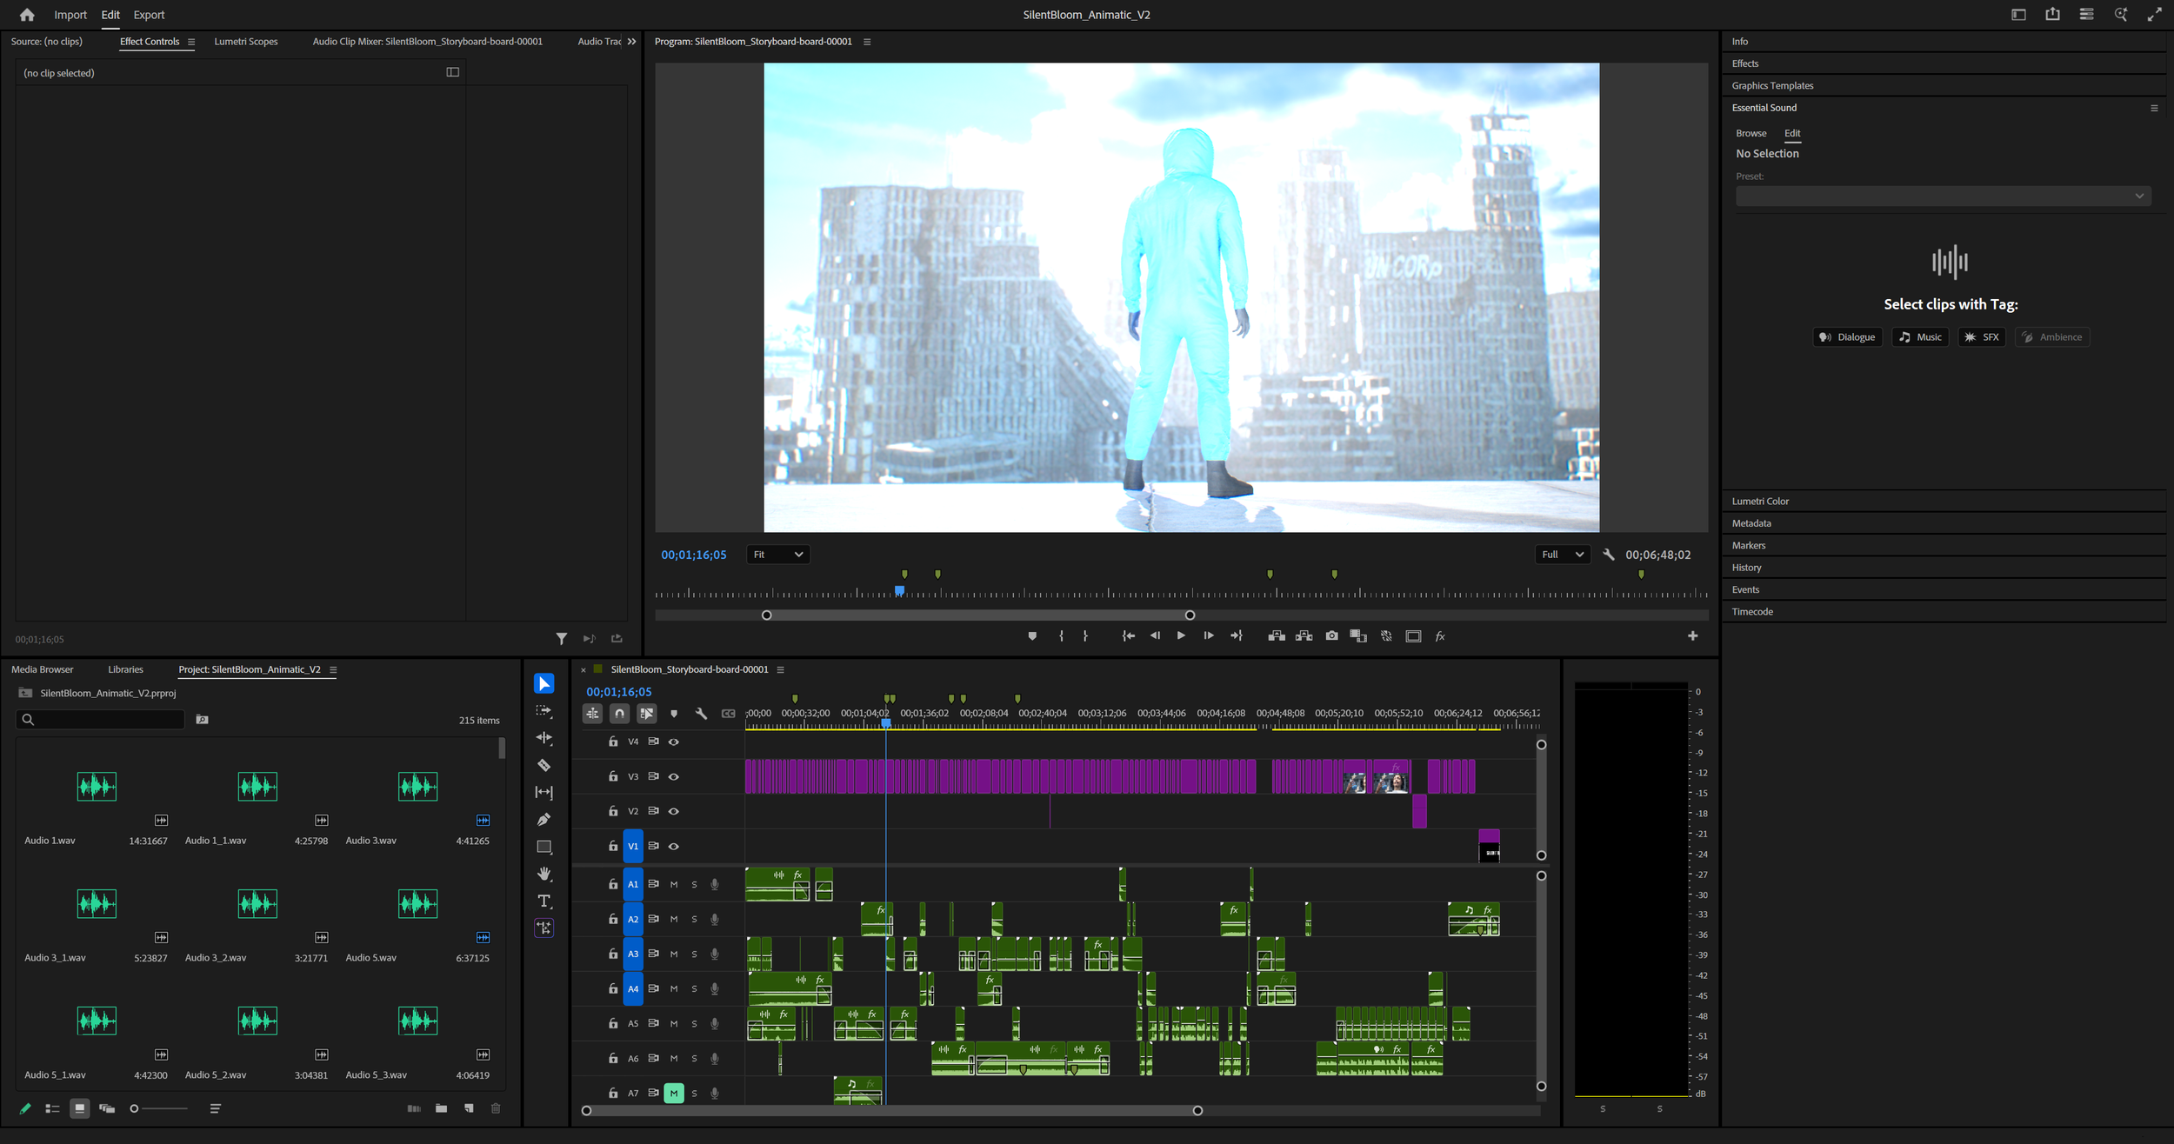Open the Fit zoom level dropdown

(777, 555)
